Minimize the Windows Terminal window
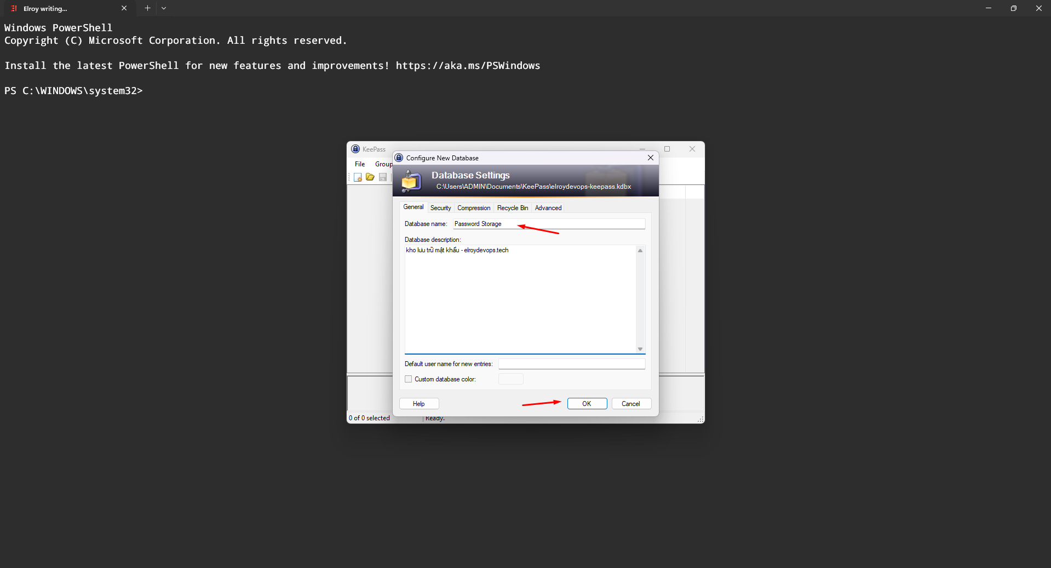The height and width of the screenshot is (568, 1051). (989, 8)
